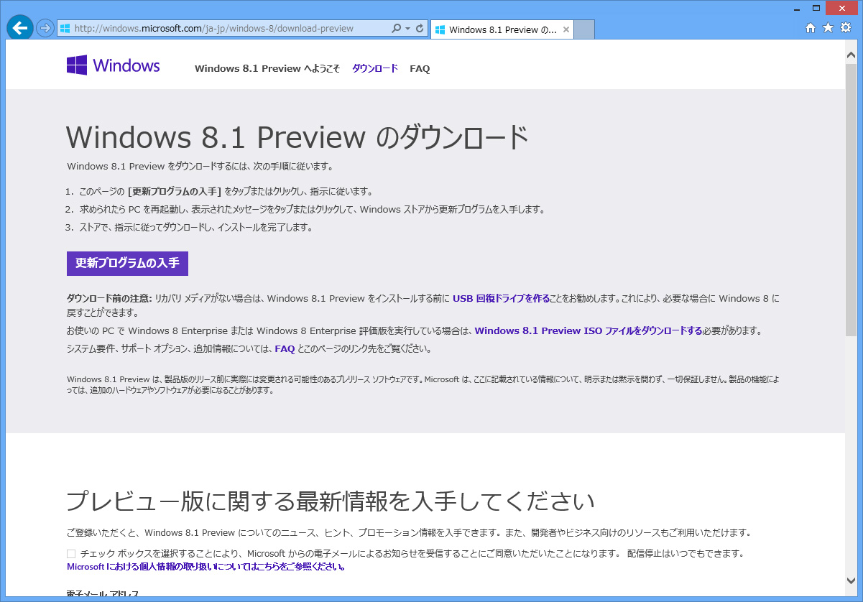Click the site icon in address bar
The height and width of the screenshot is (602, 863).
(x=65, y=29)
